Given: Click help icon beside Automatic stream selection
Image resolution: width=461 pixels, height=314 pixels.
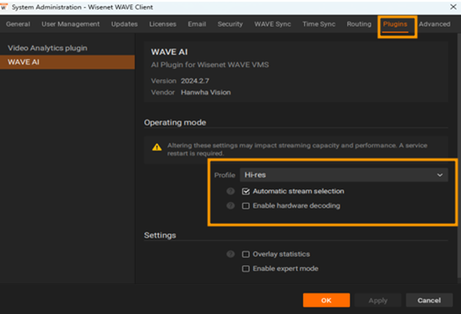Looking at the screenshot, I should click(230, 191).
